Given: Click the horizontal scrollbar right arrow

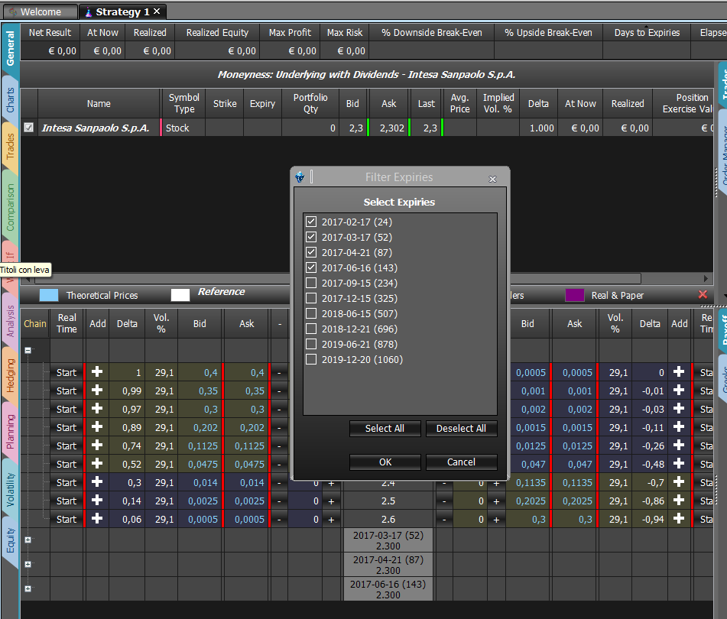Looking at the screenshot, I should pyautogui.click(x=705, y=278).
